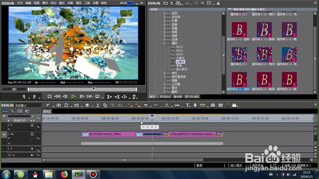Click the Fast Forward button
The height and width of the screenshot is (179, 319).
pos(90,97)
